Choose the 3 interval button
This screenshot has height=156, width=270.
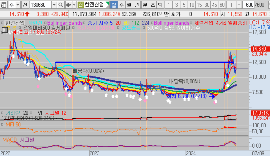[176, 5]
